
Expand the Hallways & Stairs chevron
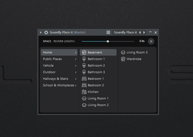[x=76, y=79]
